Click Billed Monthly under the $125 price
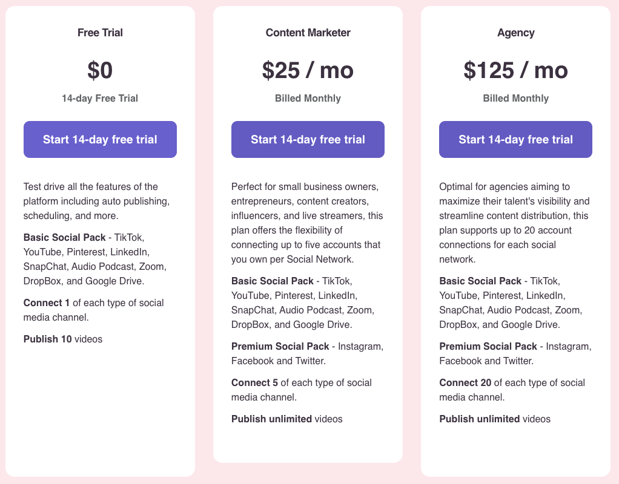Screen dimensions: 619x484 [x=515, y=97]
